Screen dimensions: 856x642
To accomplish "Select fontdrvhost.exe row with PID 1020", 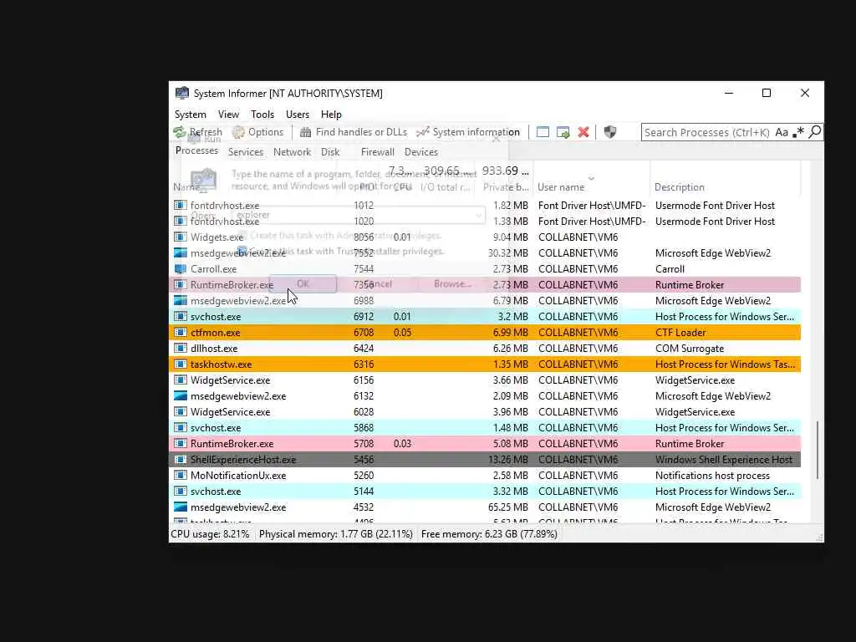I will (x=485, y=221).
